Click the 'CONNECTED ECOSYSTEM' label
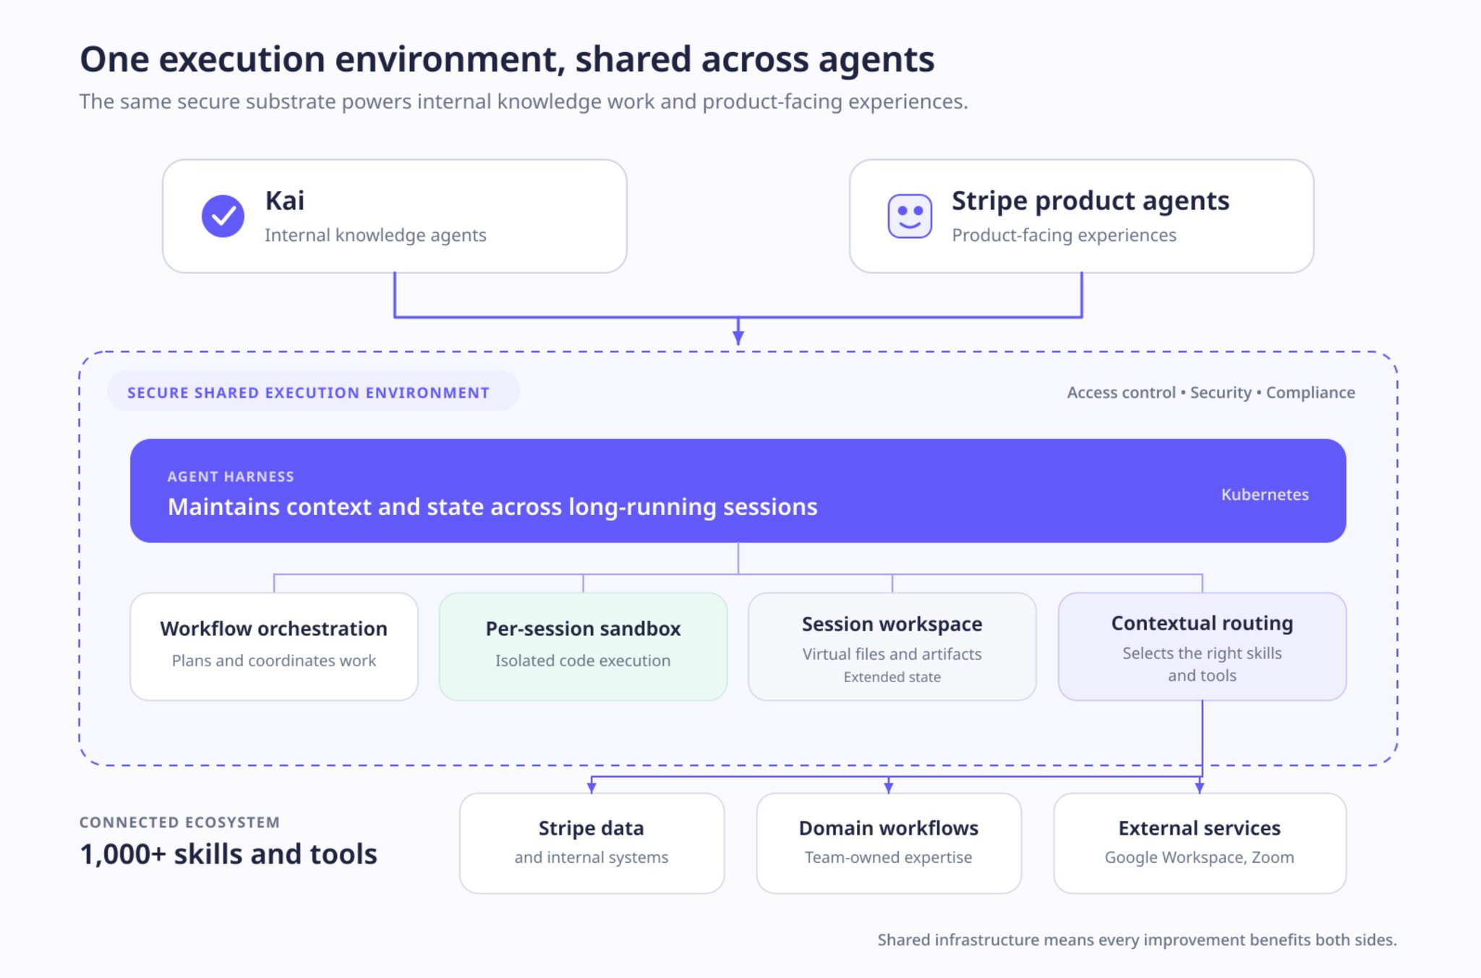1481x978 pixels. pos(179,822)
